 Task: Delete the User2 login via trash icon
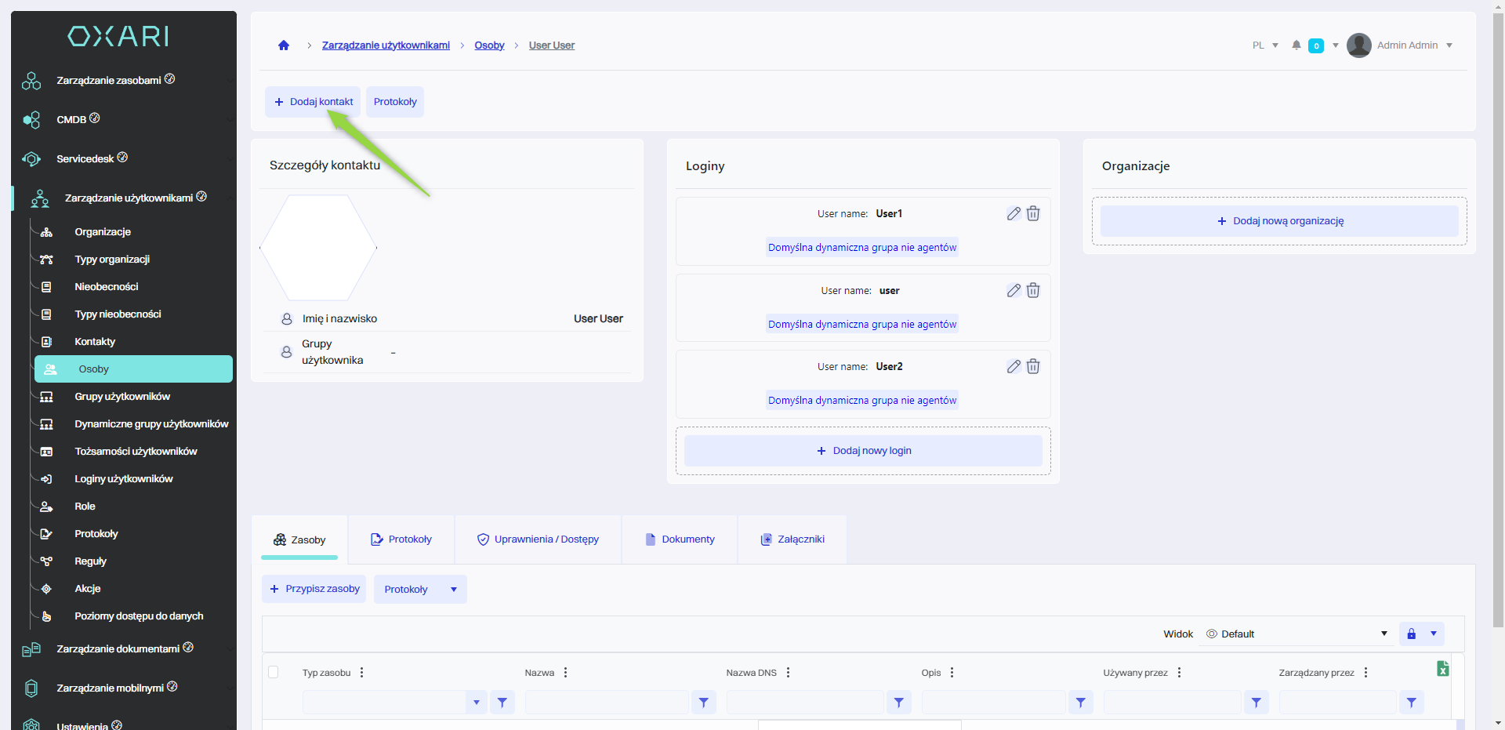(x=1033, y=367)
